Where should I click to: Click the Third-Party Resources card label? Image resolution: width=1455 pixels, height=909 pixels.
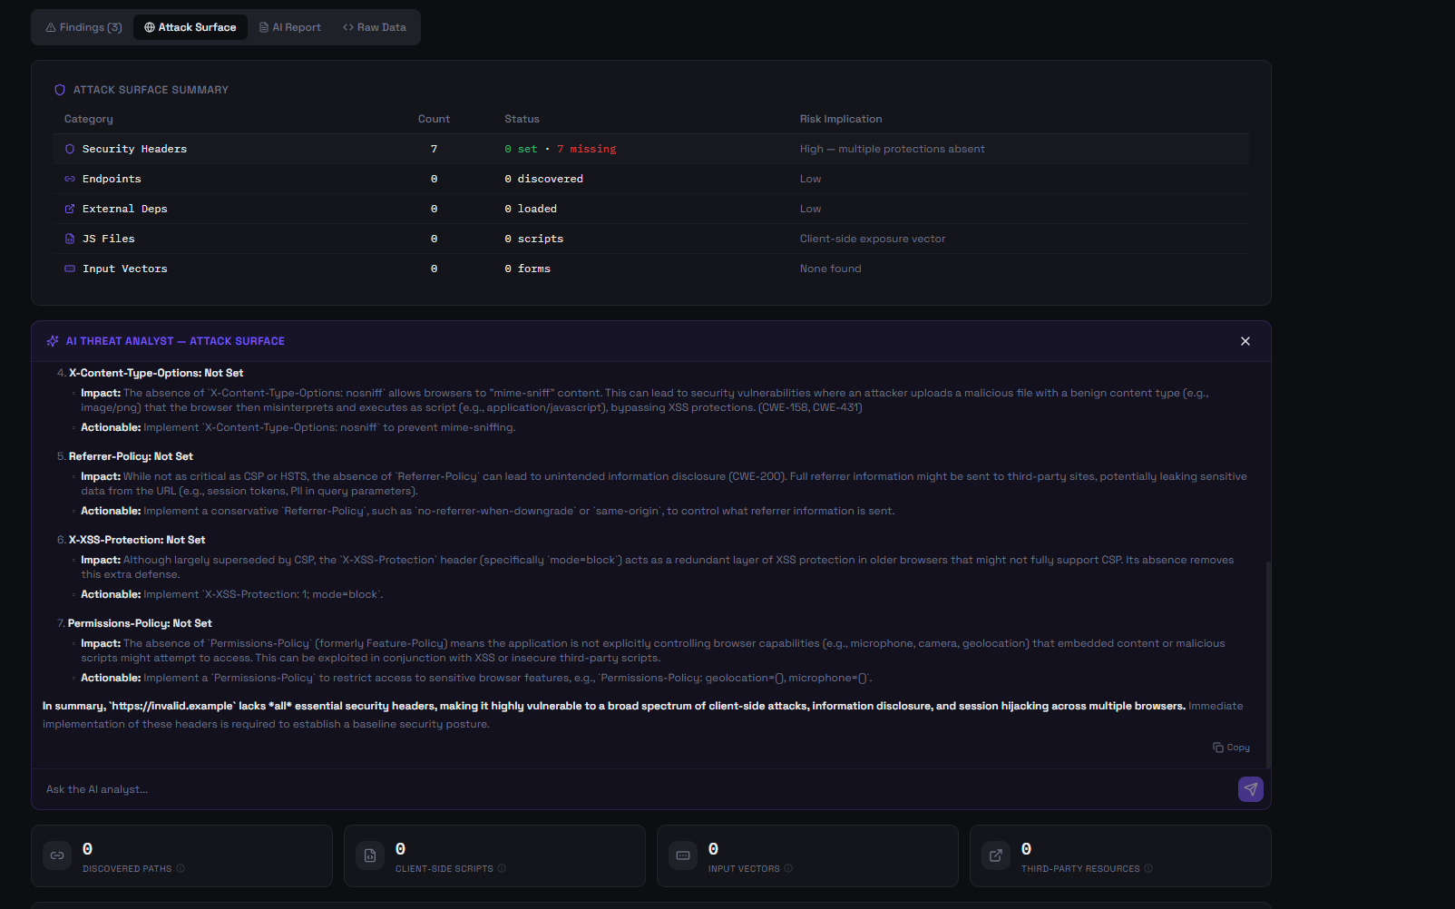1080,869
